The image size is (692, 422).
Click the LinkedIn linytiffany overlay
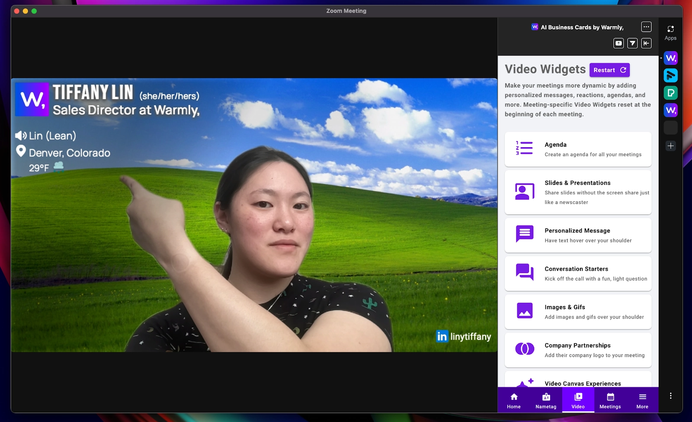(x=464, y=336)
